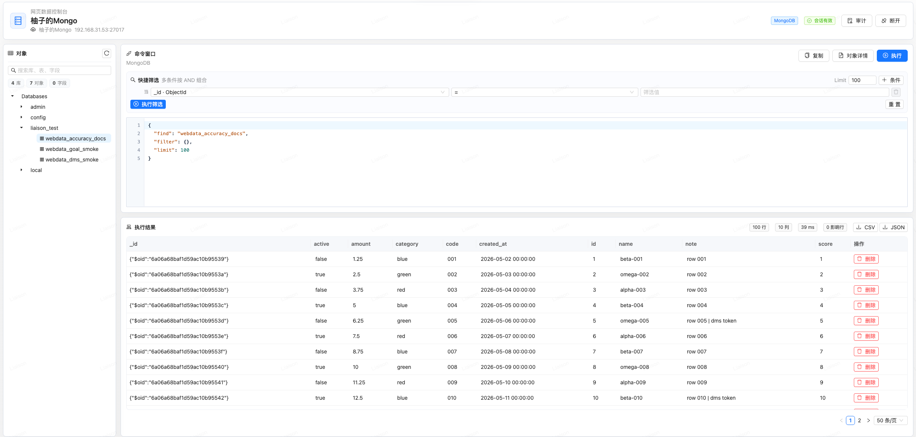Delete row alpha-003
Image resolution: width=916 pixels, height=437 pixels.
(x=866, y=290)
